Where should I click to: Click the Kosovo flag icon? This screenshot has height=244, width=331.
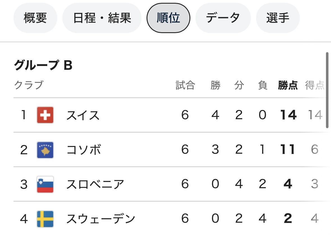(x=45, y=150)
